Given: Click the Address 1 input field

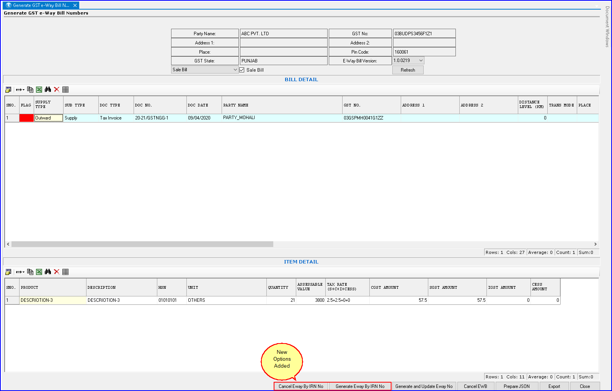Looking at the screenshot, I should click(x=284, y=43).
